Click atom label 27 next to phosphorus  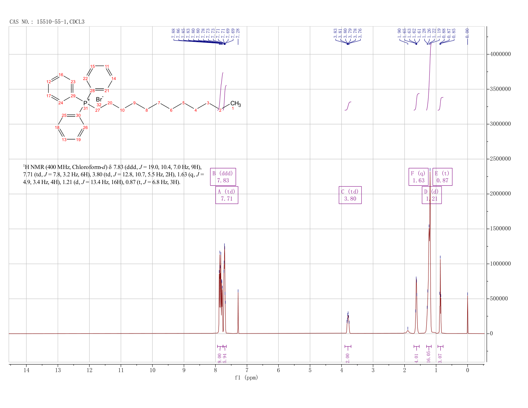pos(98,110)
